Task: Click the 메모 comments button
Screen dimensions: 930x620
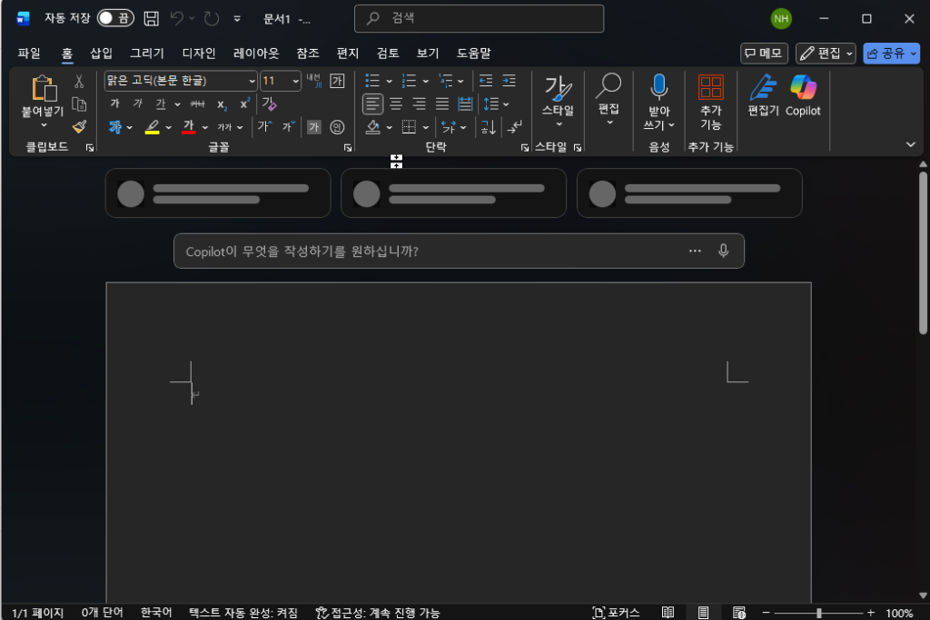Action: tap(763, 54)
